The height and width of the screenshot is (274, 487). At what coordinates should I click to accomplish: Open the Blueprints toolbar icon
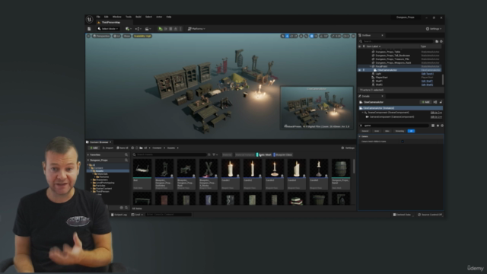pos(138,29)
